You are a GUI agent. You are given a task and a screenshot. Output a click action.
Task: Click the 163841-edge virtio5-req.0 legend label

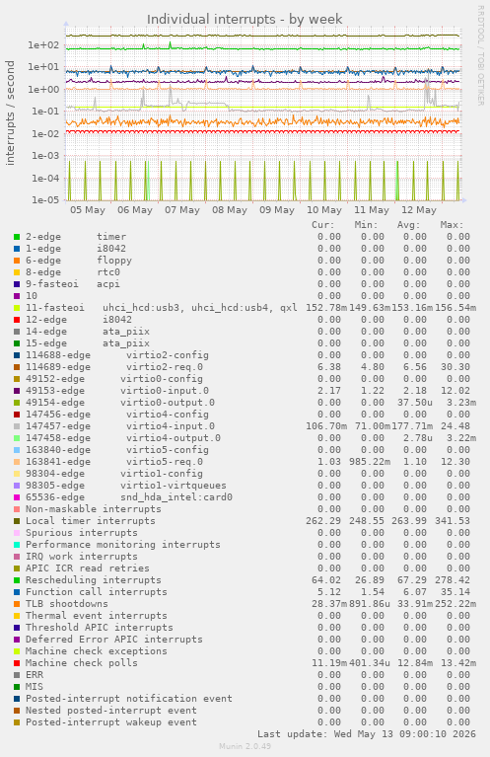114,462
